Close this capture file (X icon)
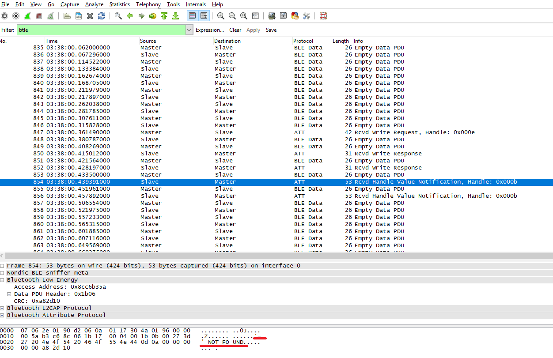Viewport: 553px width, 358px height. coord(90,16)
